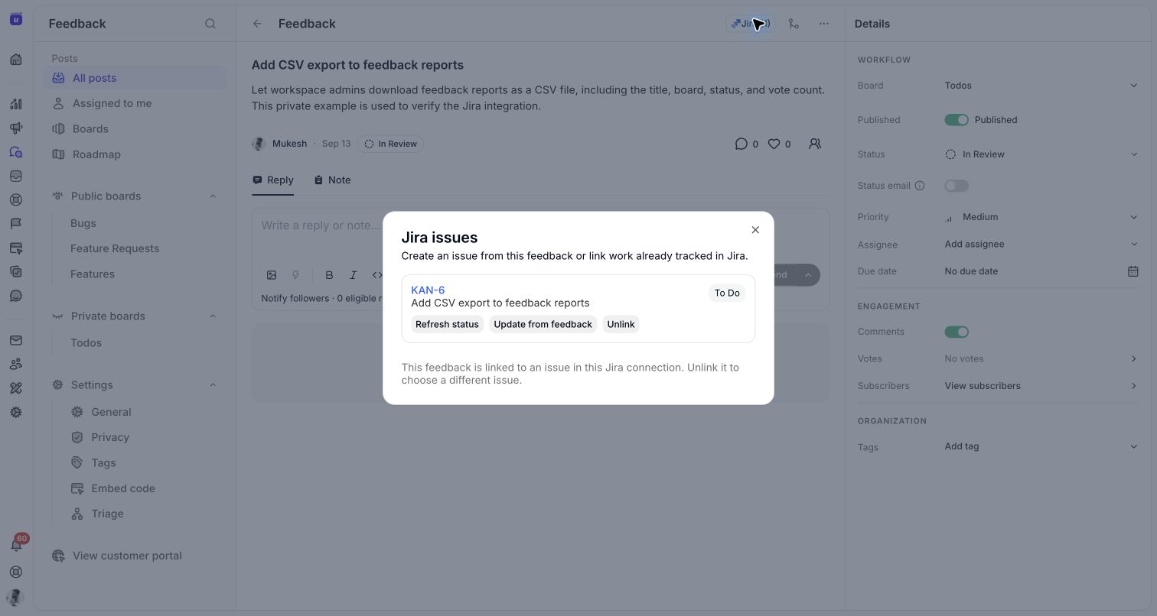Switch to the Note tab
Image resolution: width=1157 pixels, height=616 pixels.
(x=332, y=180)
